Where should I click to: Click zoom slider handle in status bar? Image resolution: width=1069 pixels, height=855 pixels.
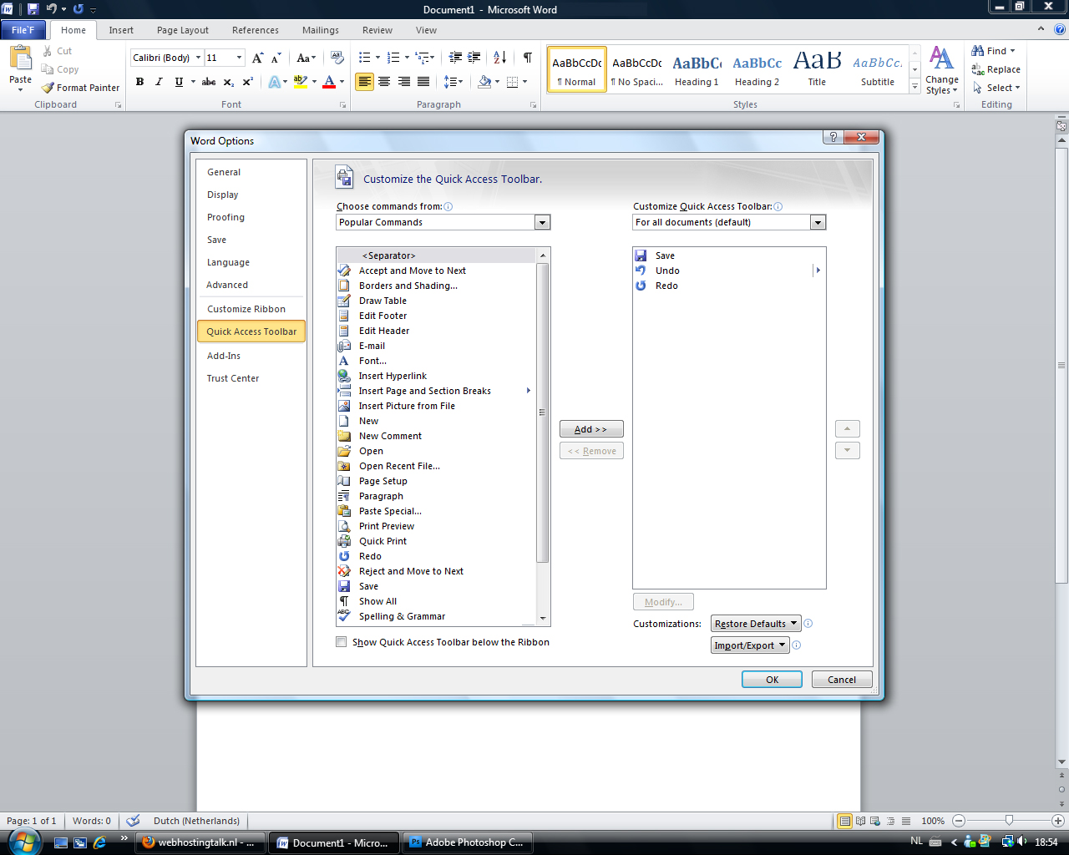tap(1009, 821)
